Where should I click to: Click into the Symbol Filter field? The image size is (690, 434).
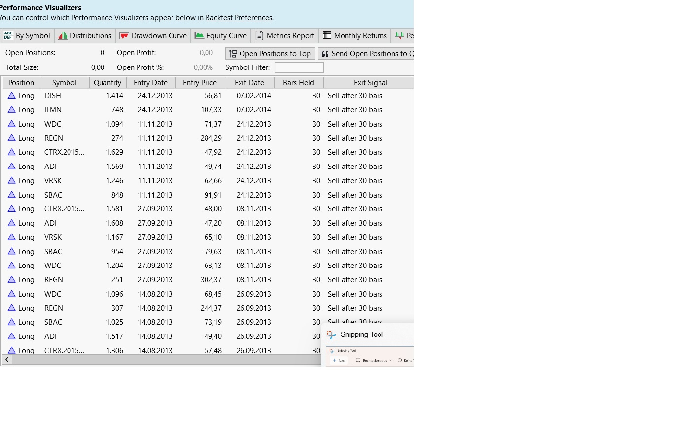[299, 67]
